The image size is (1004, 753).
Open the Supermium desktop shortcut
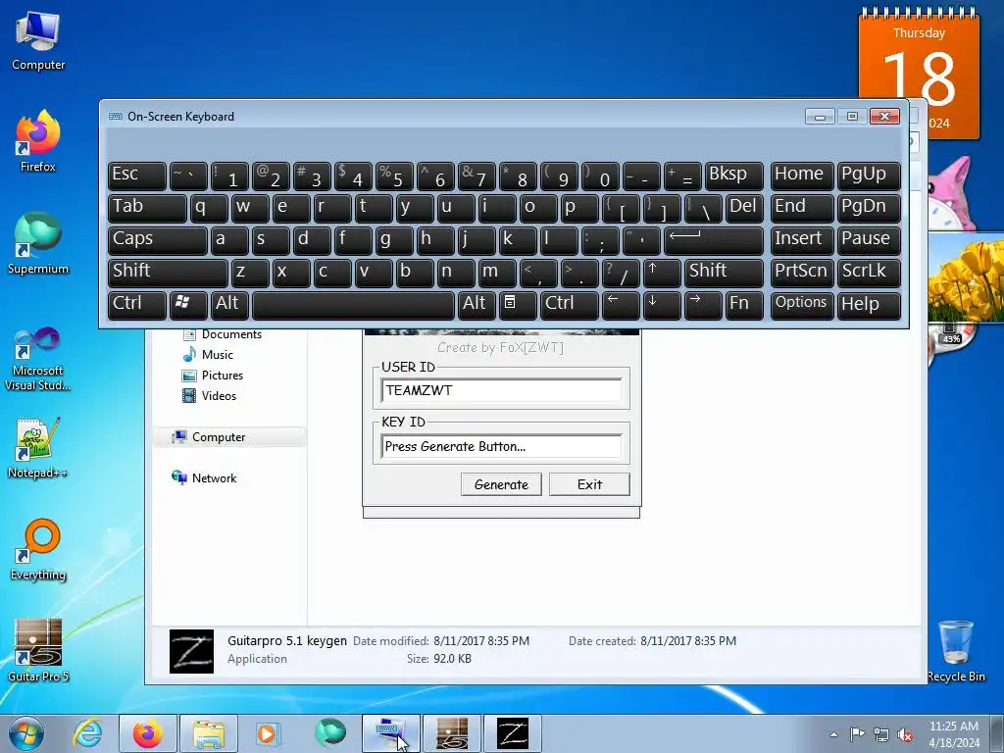pos(38,243)
